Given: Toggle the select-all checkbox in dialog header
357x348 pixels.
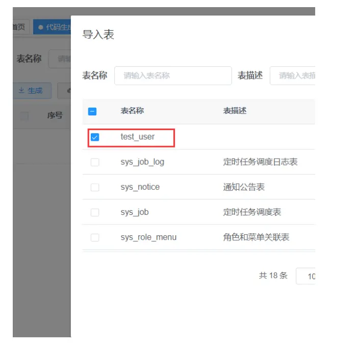Looking at the screenshot, I should pyautogui.click(x=92, y=111).
